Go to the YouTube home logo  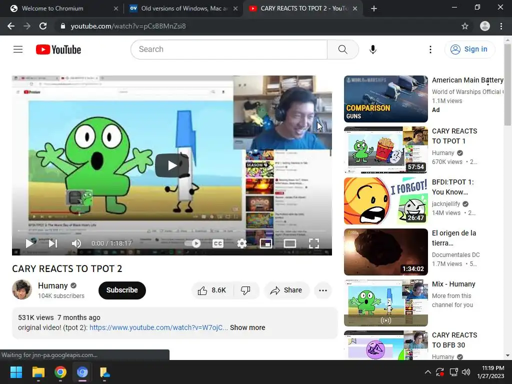click(x=58, y=49)
